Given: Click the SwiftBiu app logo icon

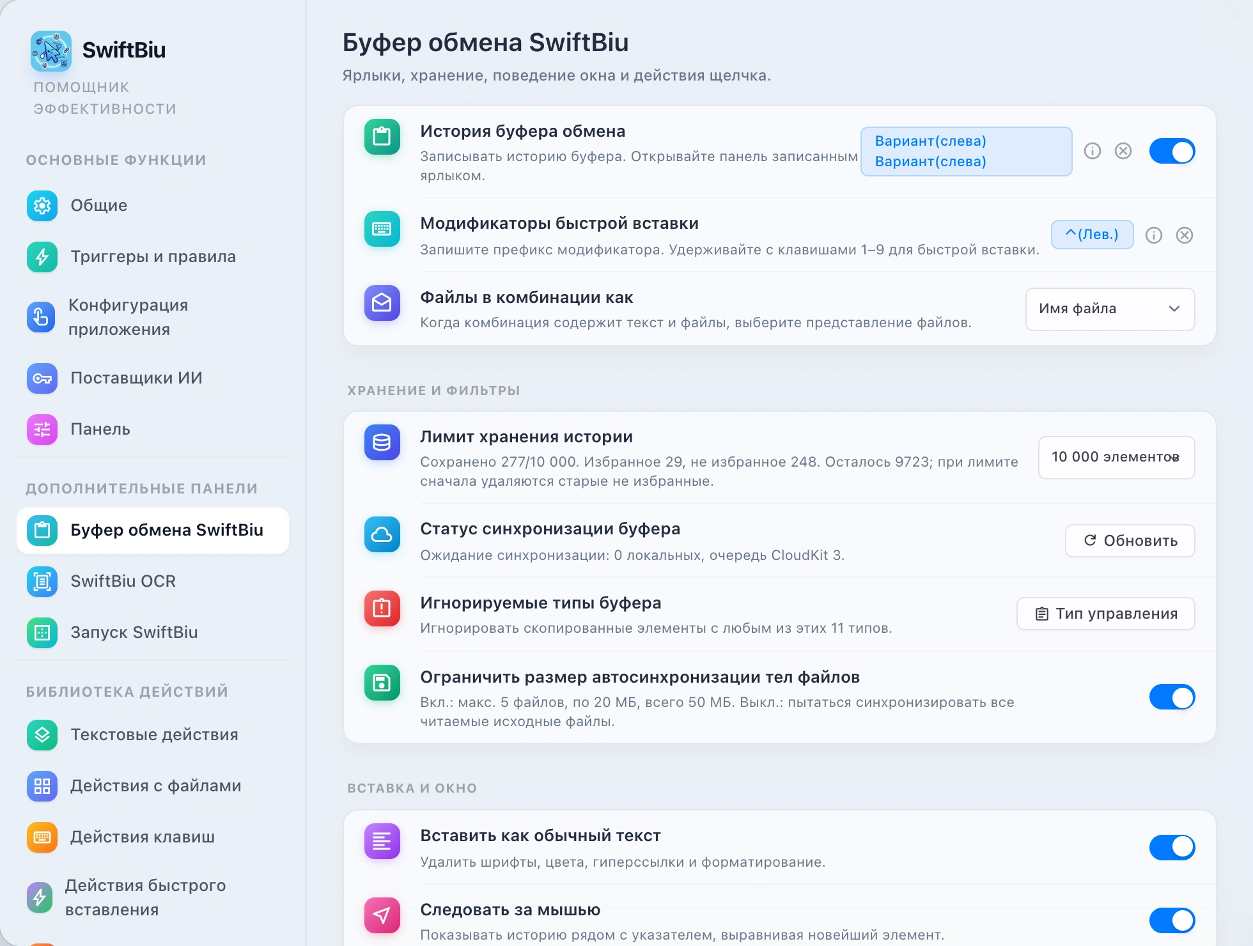Looking at the screenshot, I should (x=51, y=50).
